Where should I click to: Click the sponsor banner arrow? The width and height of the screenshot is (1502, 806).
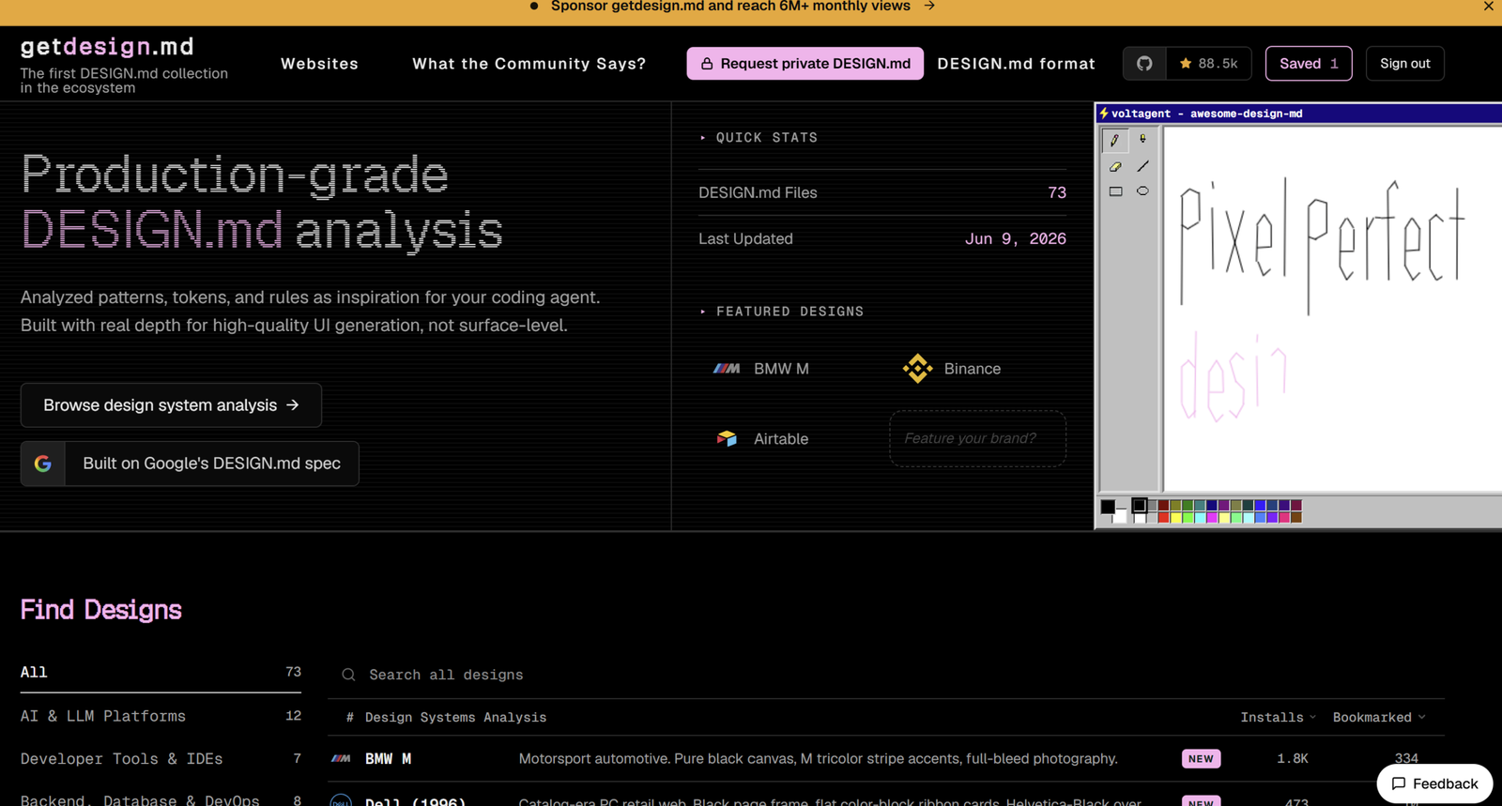tap(929, 7)
